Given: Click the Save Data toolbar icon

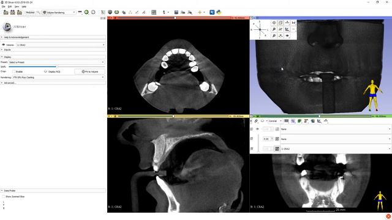Looking at the screenshot, I should [x=19, y=12].
